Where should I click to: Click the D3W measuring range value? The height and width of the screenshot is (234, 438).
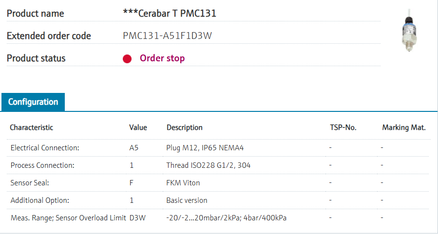pos(136,218)
